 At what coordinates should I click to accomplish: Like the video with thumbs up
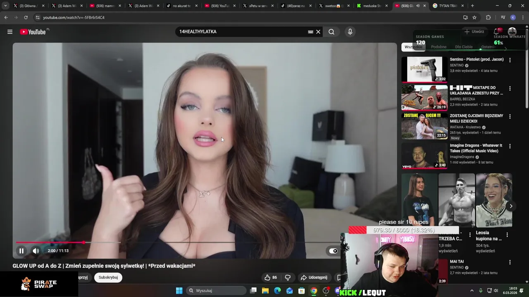point(271,278)
